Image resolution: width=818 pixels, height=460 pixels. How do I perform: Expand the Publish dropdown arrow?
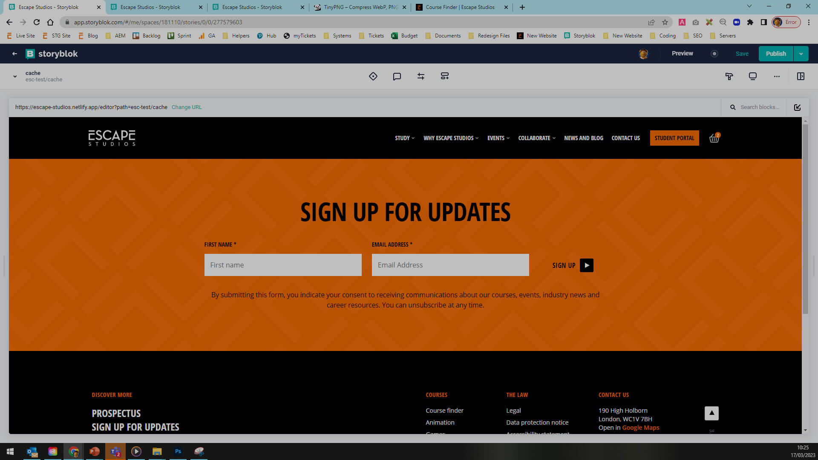point(801,54)
